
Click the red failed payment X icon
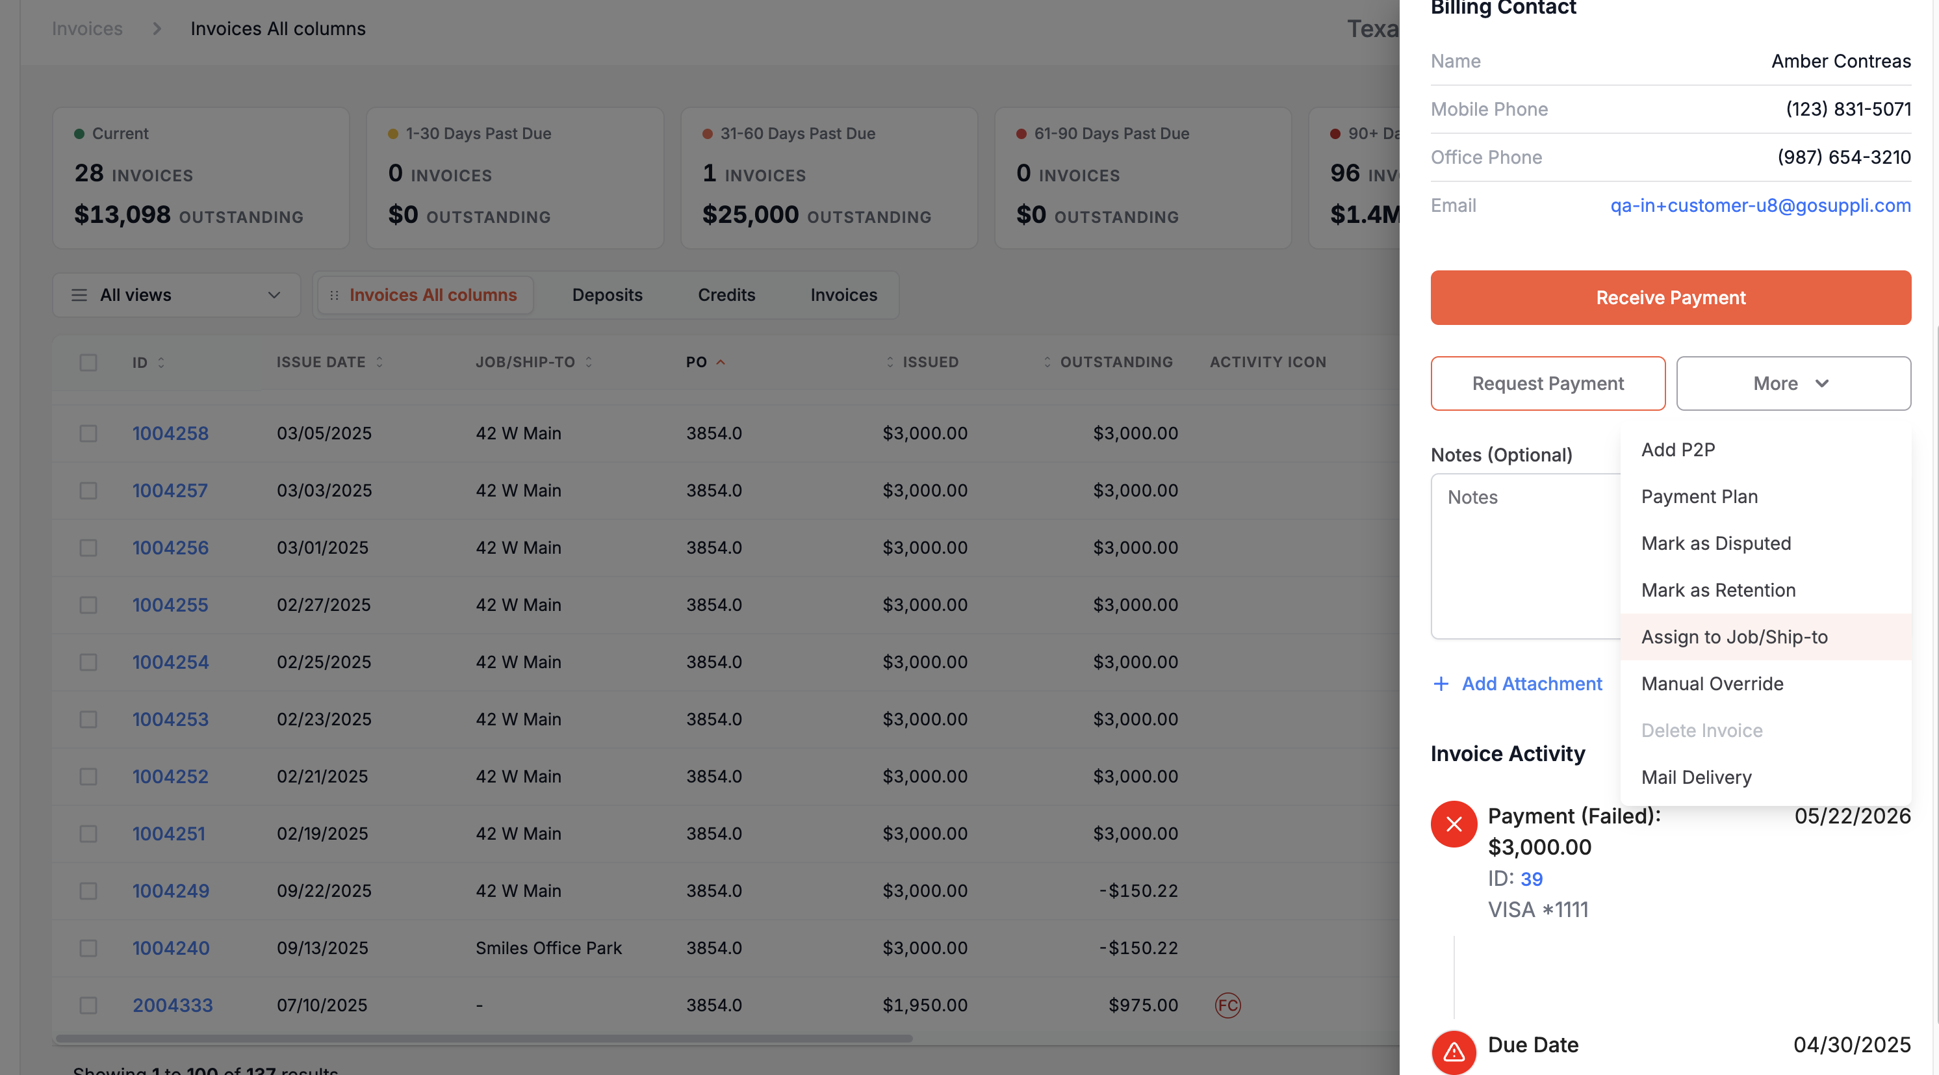[x=1454, y=823]
